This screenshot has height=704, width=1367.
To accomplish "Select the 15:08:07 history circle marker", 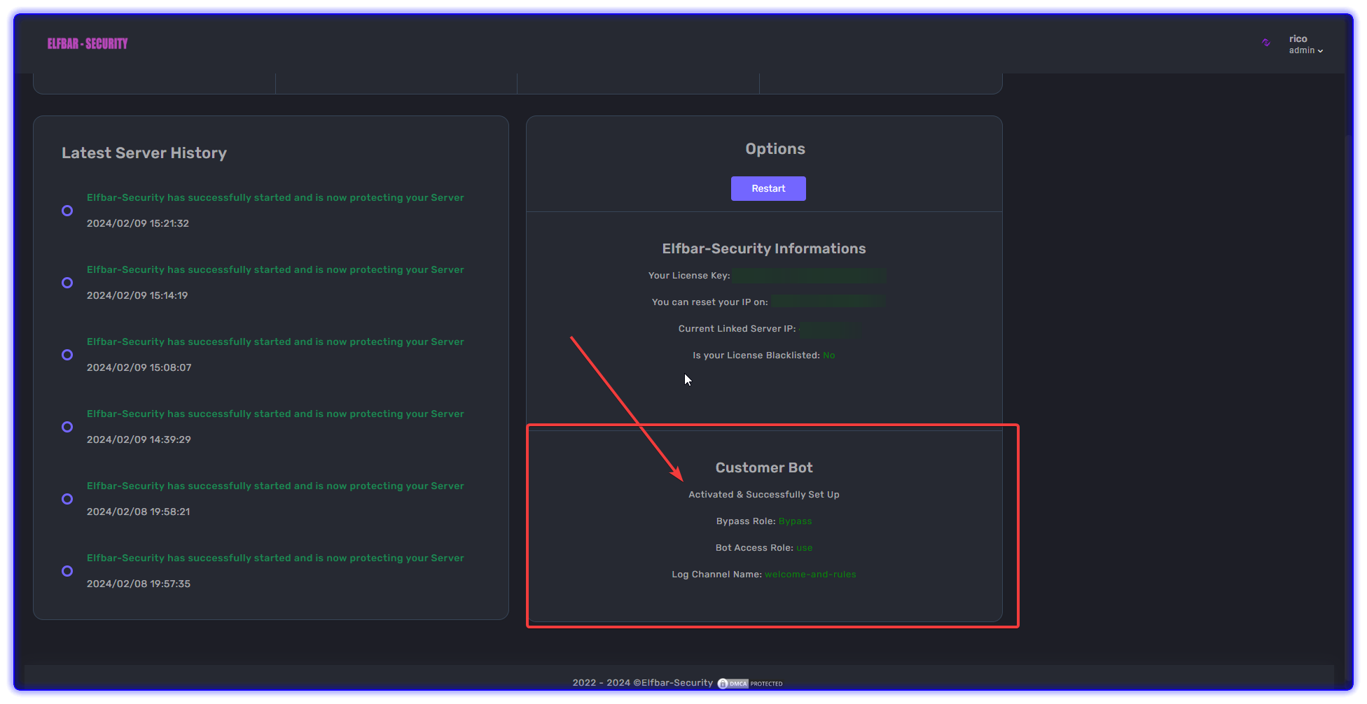I will (x=67, y=355).
